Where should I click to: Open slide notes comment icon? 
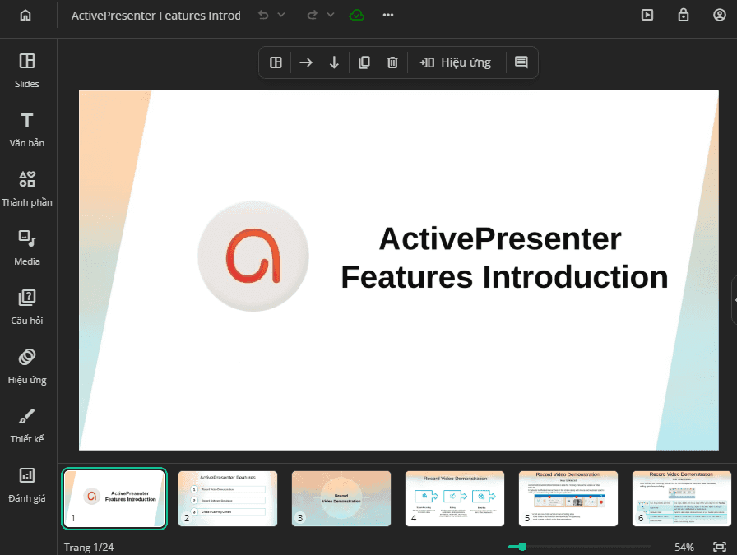tap(521, 62)
